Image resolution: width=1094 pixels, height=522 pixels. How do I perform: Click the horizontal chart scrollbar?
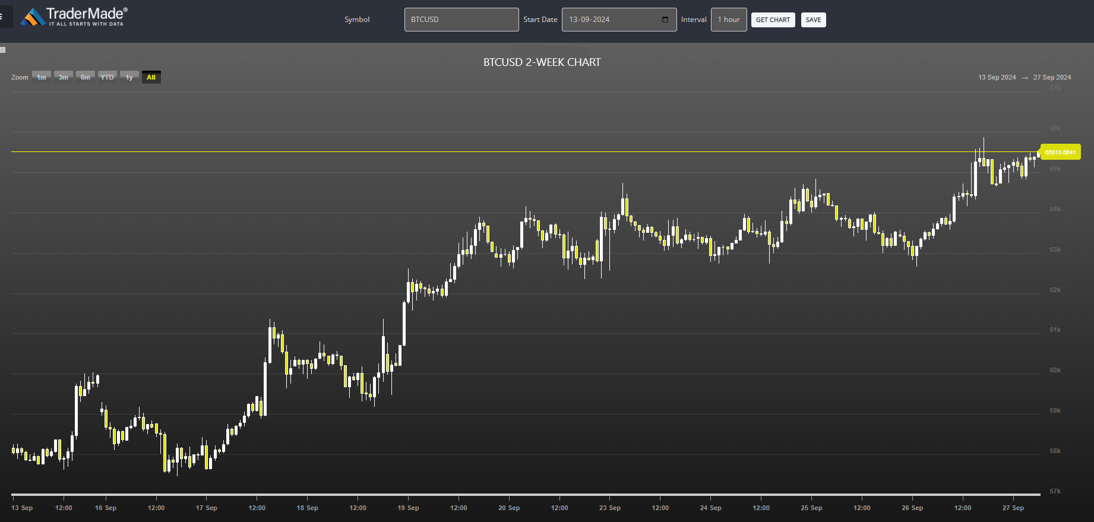(x=526, y=494)
